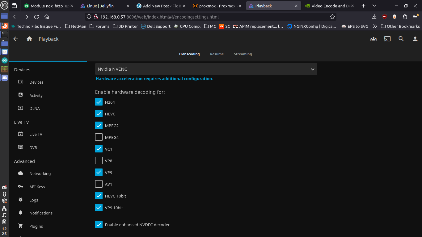
Task: Click the Activity sidebar icon
Action: click(21, 95)
